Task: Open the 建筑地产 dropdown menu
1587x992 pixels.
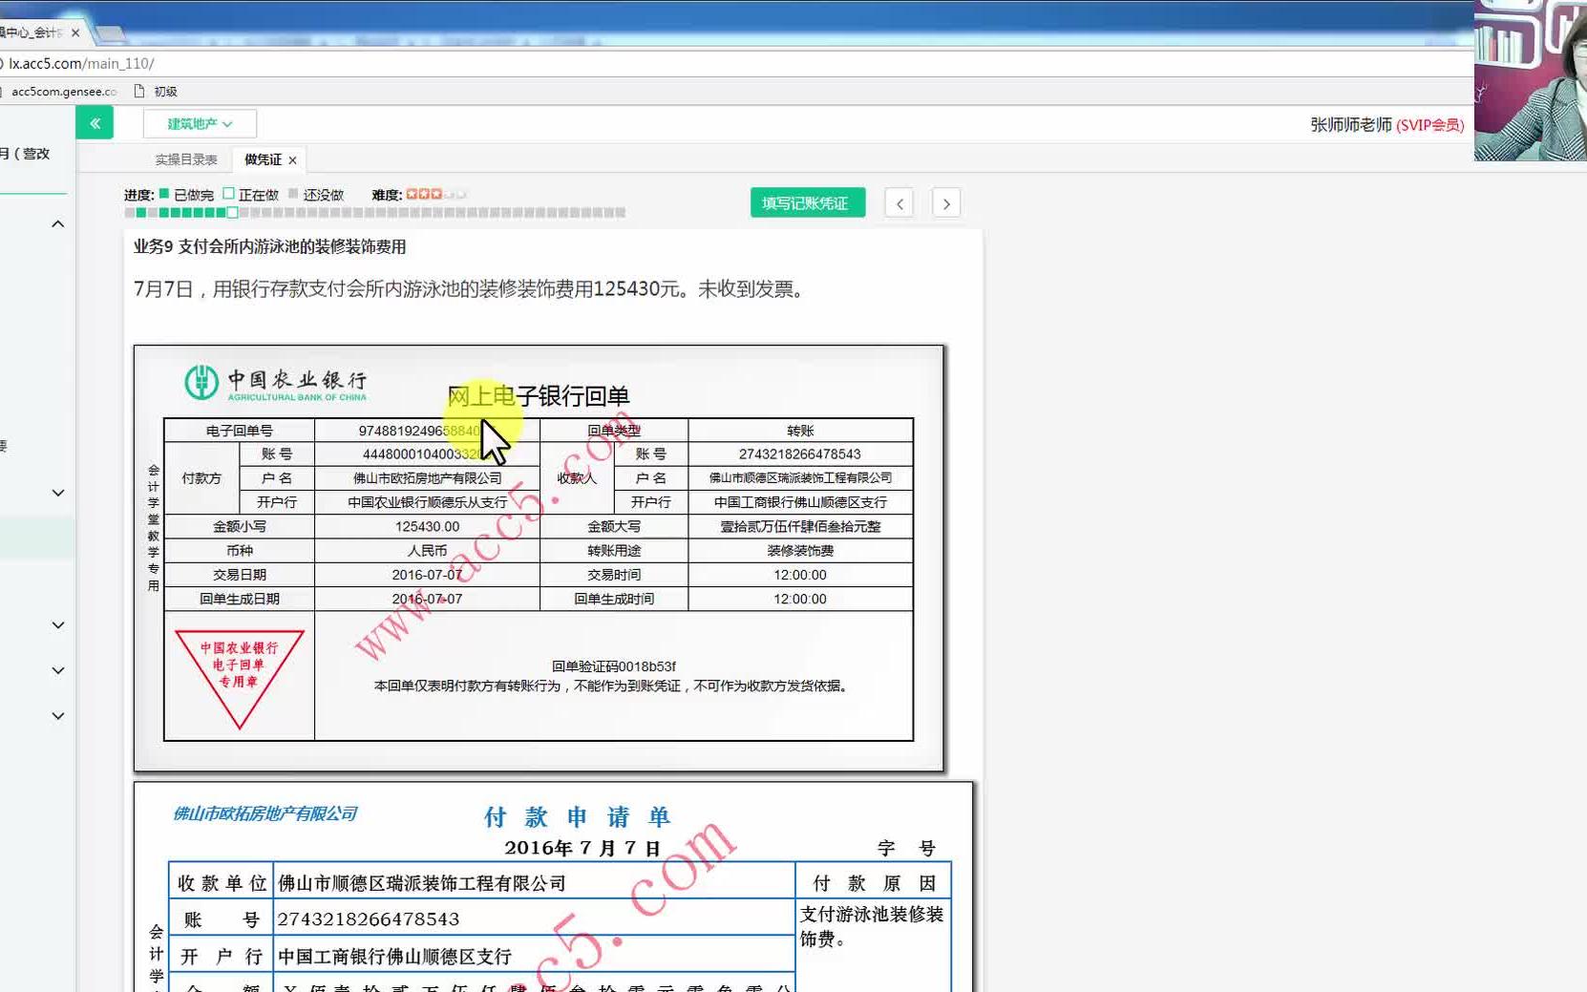Action: pyautogui.click(x=199, y=122)
